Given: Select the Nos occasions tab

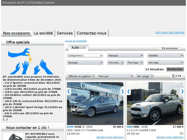Looking at the screenshot, I should click(x=16, y=33).
